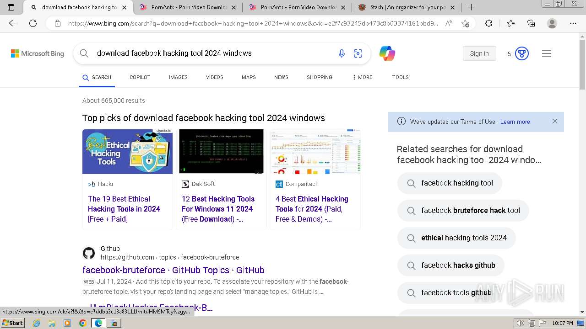Open 'The 19 Best Ethical Hacking Tools' link
Viewport: 586px width, 329px height.
tap(124, 209)
